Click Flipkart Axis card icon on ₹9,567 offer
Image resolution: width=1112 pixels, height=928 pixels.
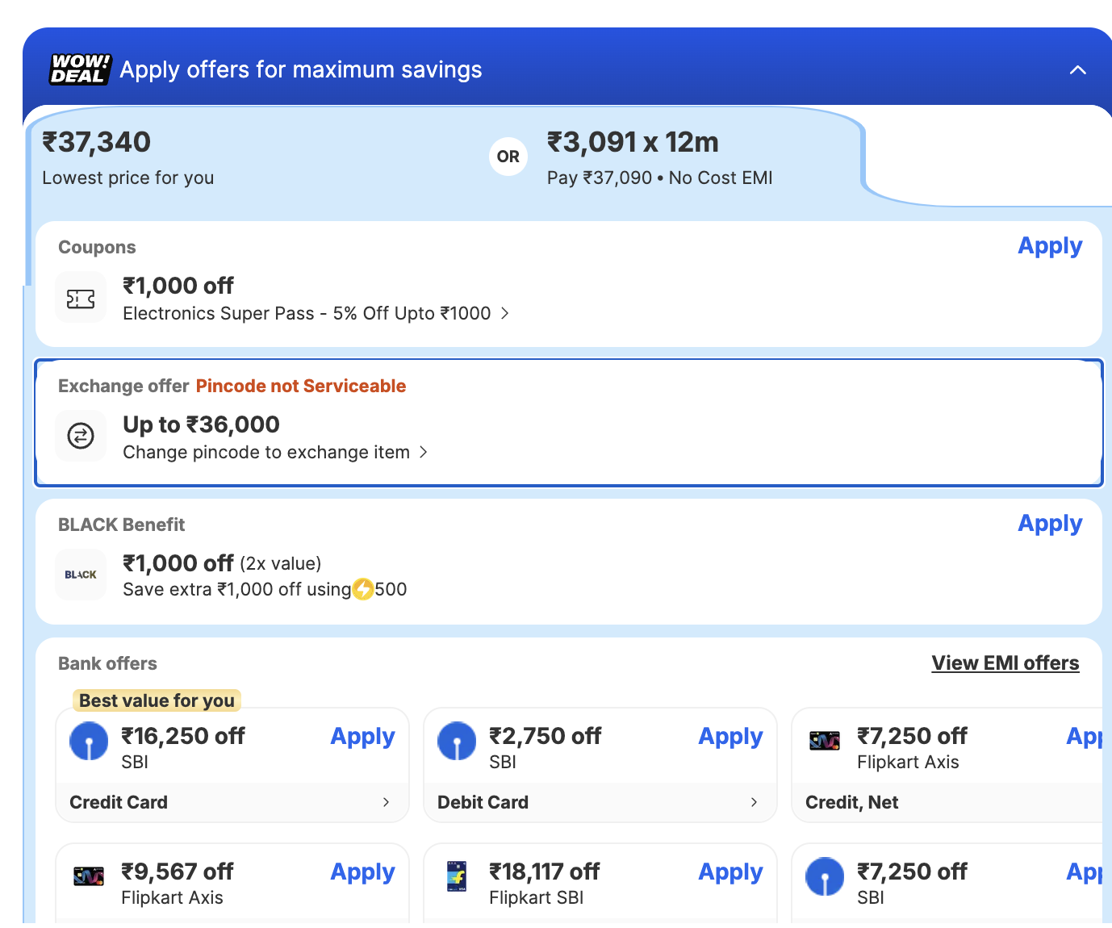tap(89, 876)
